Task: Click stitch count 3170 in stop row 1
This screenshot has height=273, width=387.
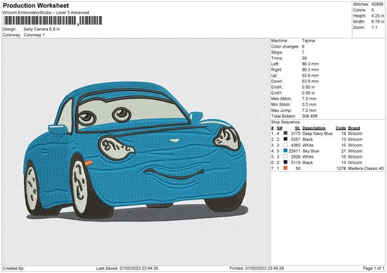Action: click(x=295, y=133)
